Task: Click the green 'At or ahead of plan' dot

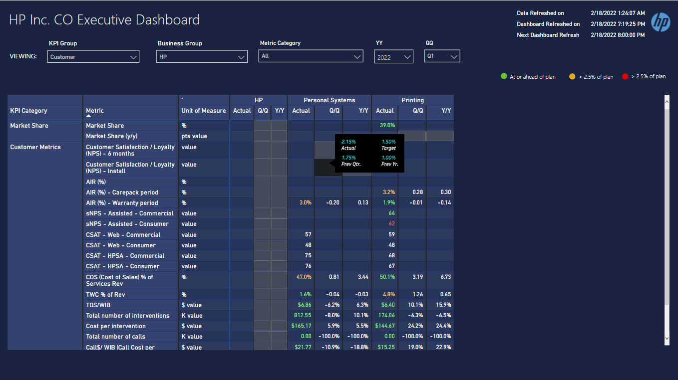Action: [504, 76]
